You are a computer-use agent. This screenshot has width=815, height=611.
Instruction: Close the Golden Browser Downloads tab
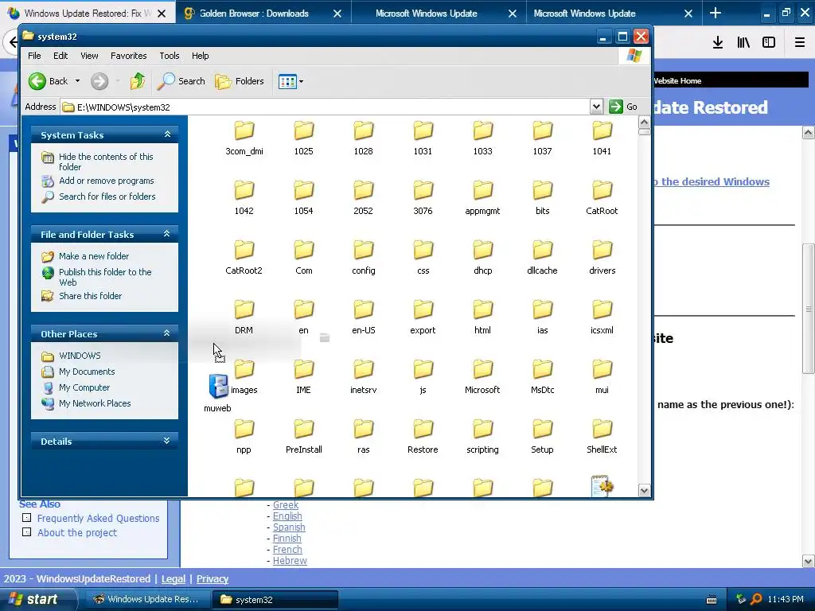[x=337, y=14]
